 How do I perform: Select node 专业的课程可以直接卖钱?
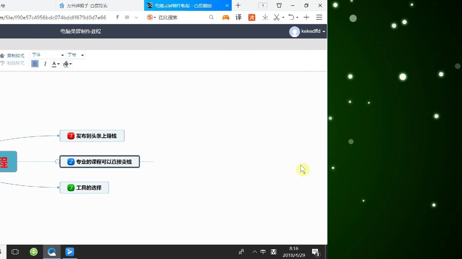(100, 162)
